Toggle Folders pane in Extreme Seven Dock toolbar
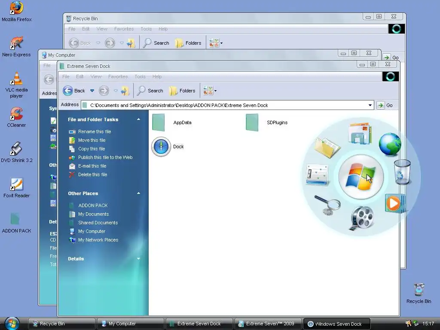Image resolution: width=440 pixels, height=330 pixels. pos(182,91)
